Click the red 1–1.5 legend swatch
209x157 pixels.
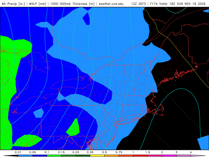coord(141,156)
